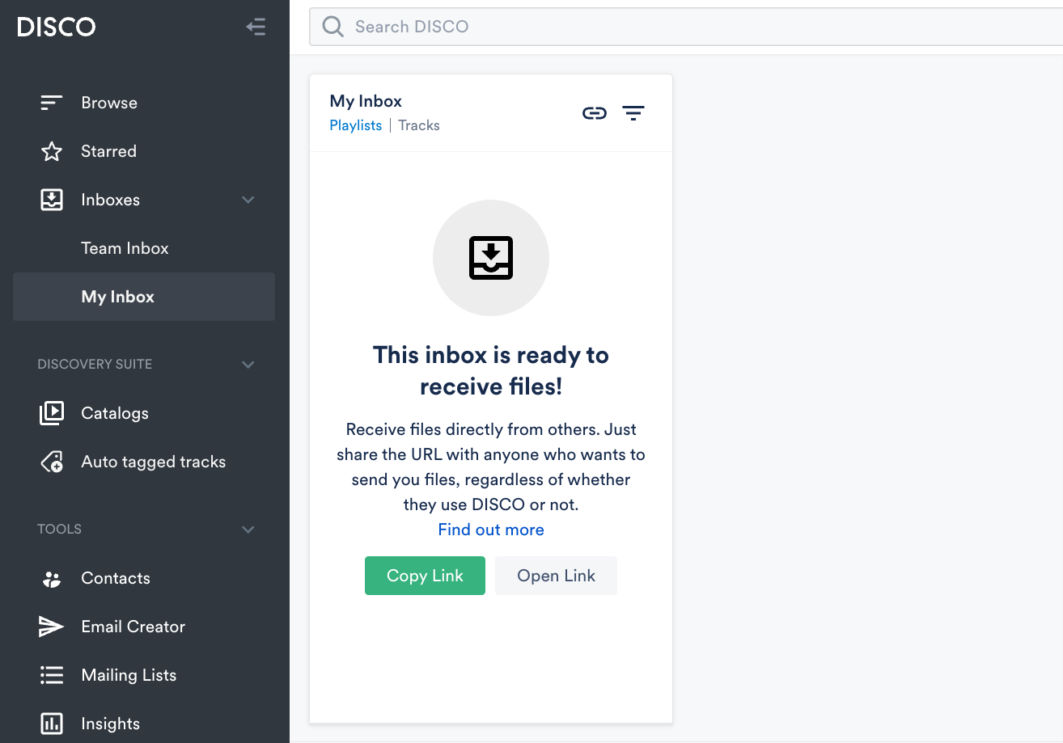Click the Insights chart icon
Screen dimensions: 1063x743
pyautogui.click(x=52, y=724)
